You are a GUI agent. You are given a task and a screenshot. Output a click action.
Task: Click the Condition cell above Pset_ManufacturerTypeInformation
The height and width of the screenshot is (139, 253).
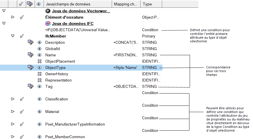[x=150, y=118]
